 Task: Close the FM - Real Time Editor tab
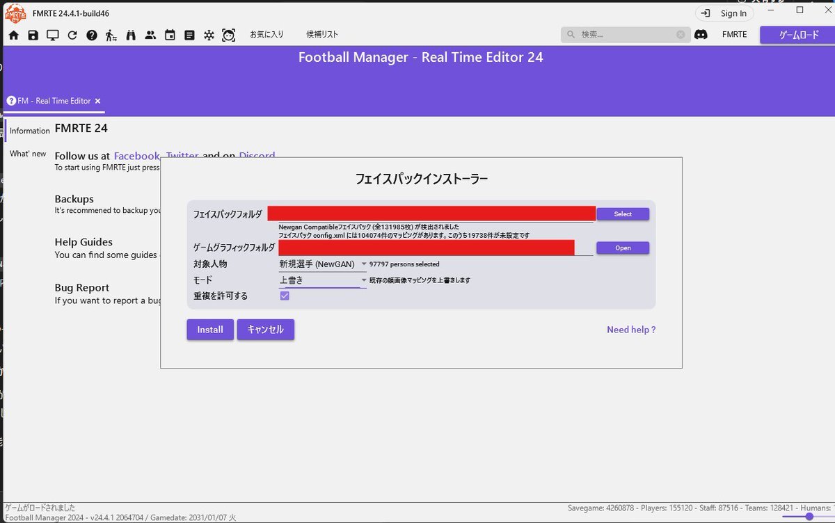(98, 101)
